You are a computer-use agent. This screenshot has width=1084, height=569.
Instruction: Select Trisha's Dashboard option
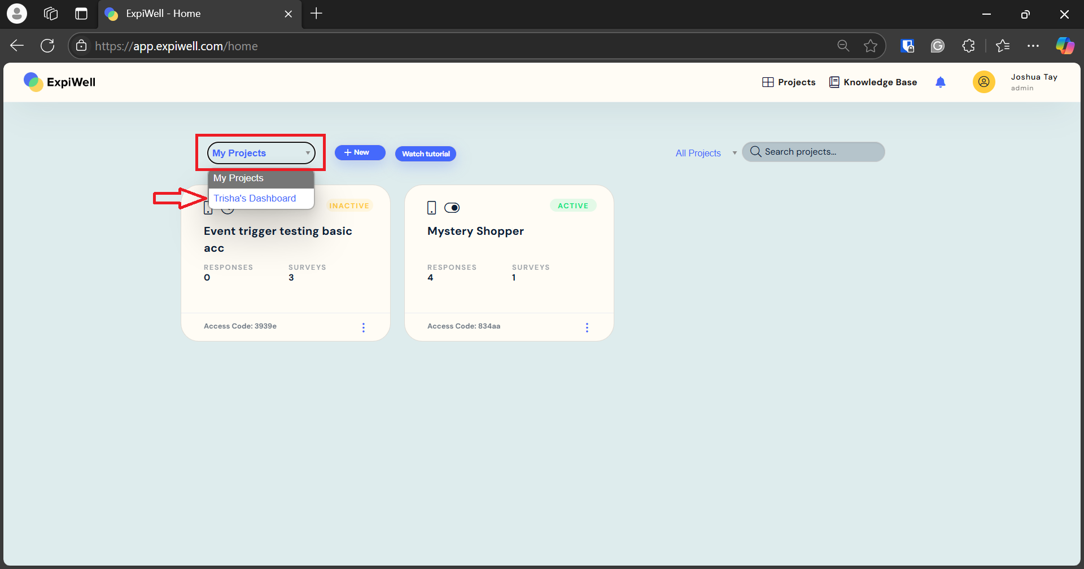(261, 199)
